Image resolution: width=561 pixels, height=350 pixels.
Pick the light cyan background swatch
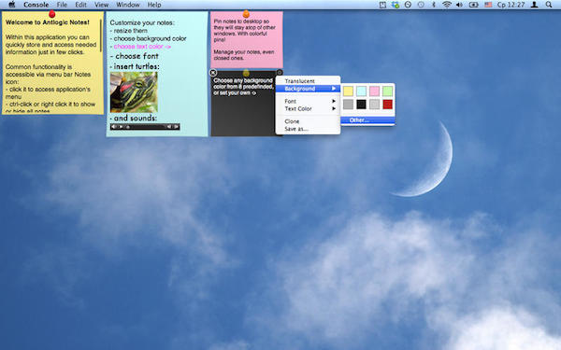click(x=361, y=91)
